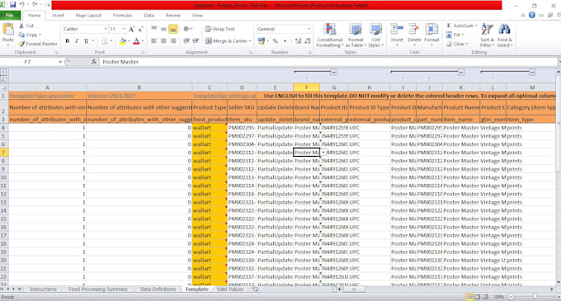This screenshot has width=561, height=301.
Task: Open the Instructions sheet tab
Action: pyautogui.click(x=43, y=289)
